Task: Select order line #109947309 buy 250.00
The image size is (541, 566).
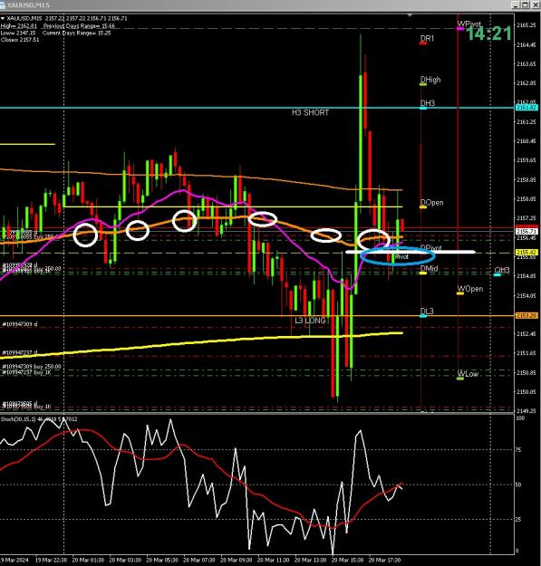Action: coord(32,367)
